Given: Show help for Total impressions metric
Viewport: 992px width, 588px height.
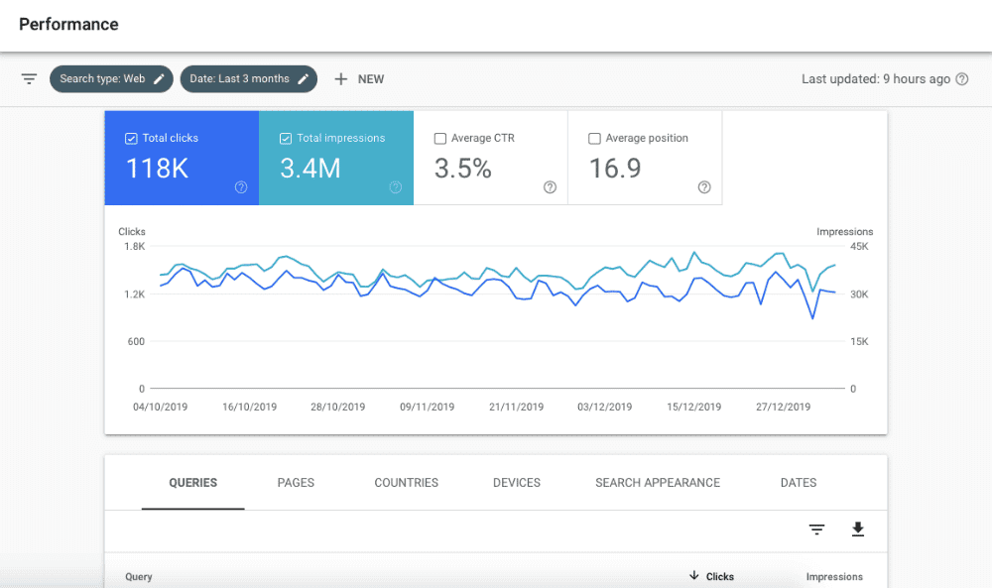Looking at the screenshot, I should click(x=396, y=187).
